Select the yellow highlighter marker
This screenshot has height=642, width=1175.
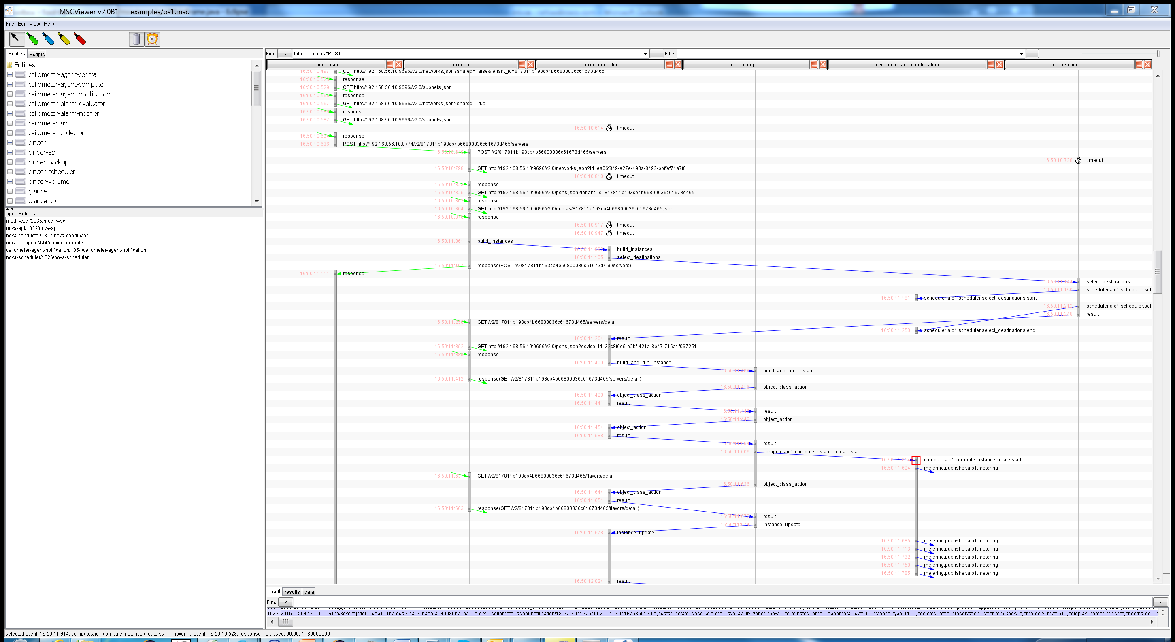(x=64, y=39)
